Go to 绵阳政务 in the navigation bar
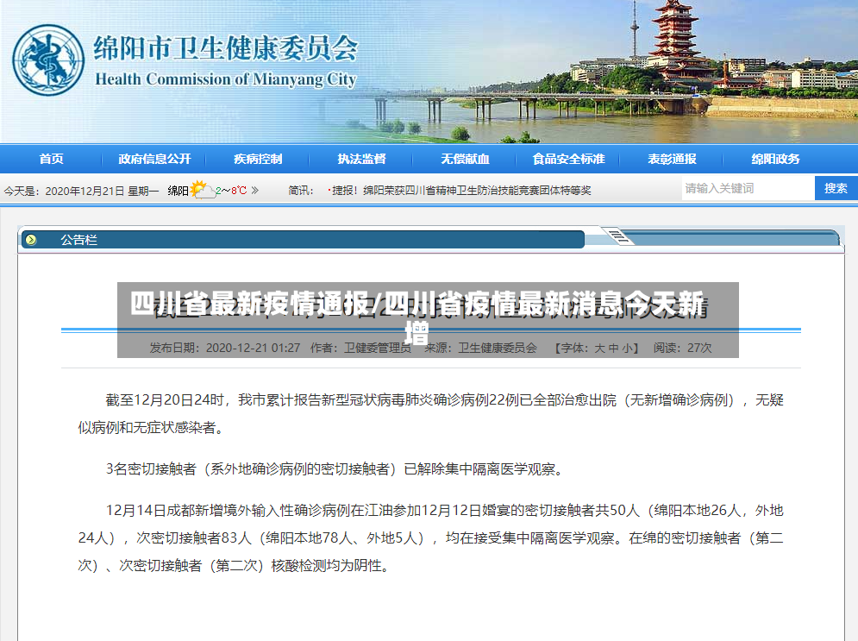858x641 pixels. pos(775,159)
